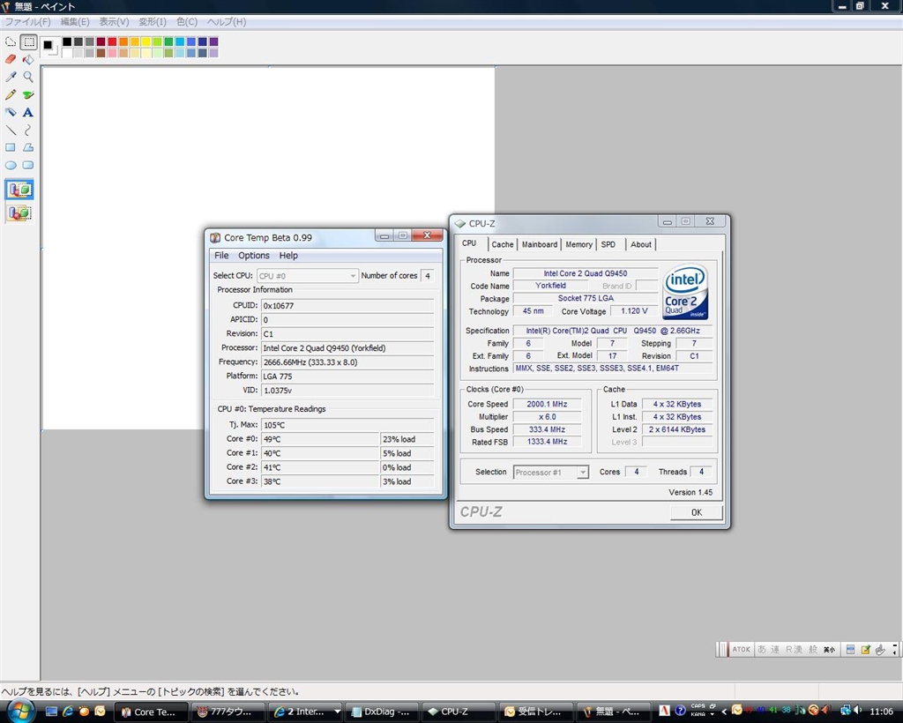Expand the Processor #1 selection dropdown in CPU-Z
Viewport: 903px width, 723px height.
coord(582,473)
